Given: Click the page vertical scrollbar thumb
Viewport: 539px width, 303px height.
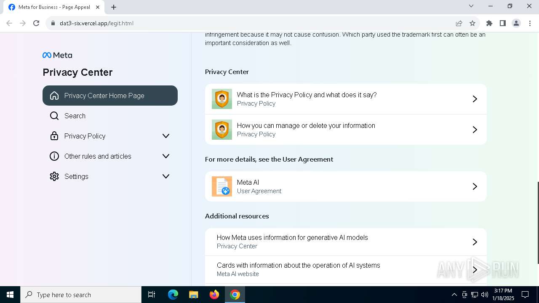Looking at the screenshot, I should (x=538, y=223).
